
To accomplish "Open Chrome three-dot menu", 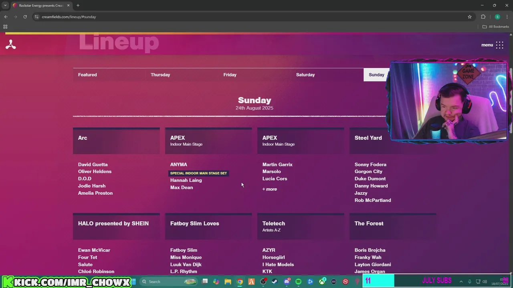I will click(507, 17).
